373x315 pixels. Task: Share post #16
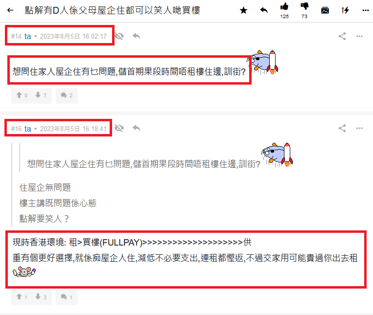coord(342,128)
